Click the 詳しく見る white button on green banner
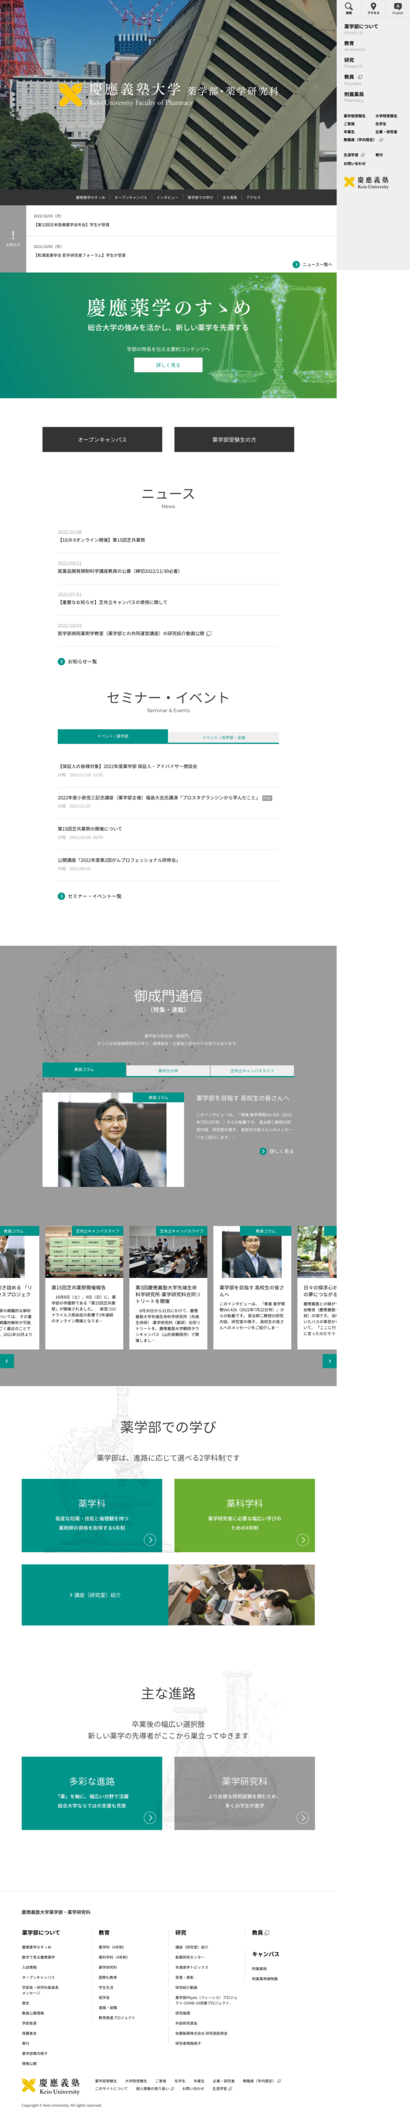The height and width of the screenshot is (2114, 410). coord(168,365)
